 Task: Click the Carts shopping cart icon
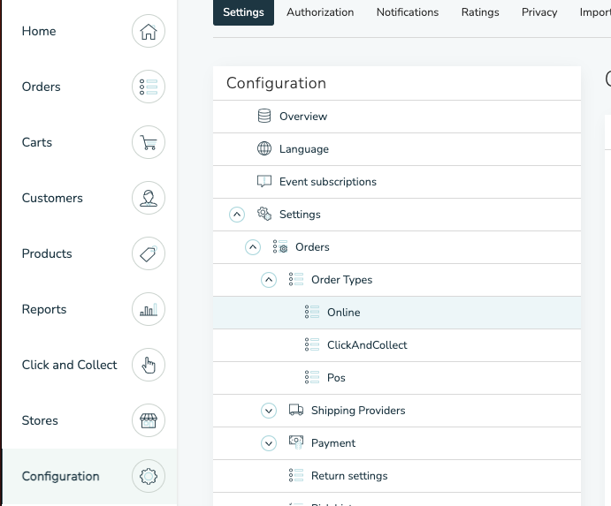coord(149,142)
